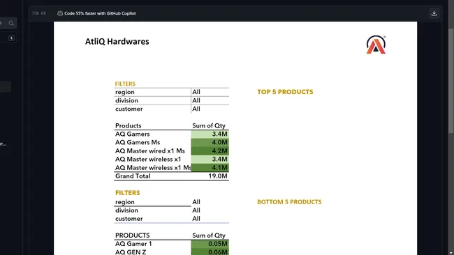Click the 'AQ Master wired x1 Ms' row
Screen dimensions: 454x255
point(171,150)
